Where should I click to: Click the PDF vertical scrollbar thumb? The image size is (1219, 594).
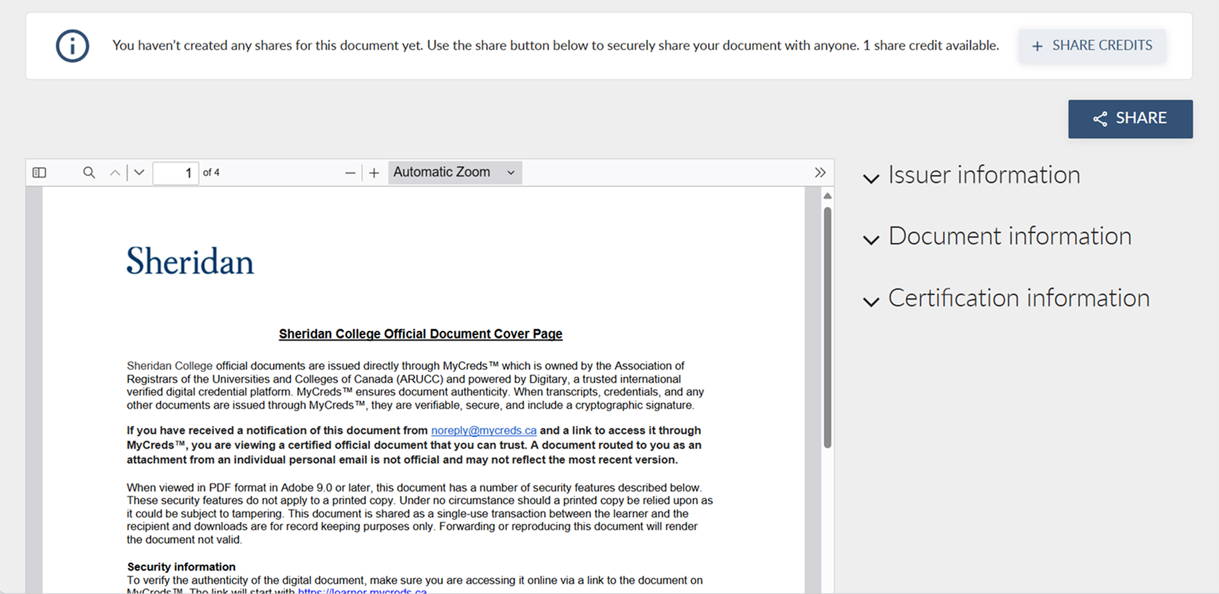(x=827, y=327)
